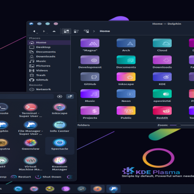Go back in Dolphin navigation history
This screenshot has width=194, height=194.
click(34, 31)
